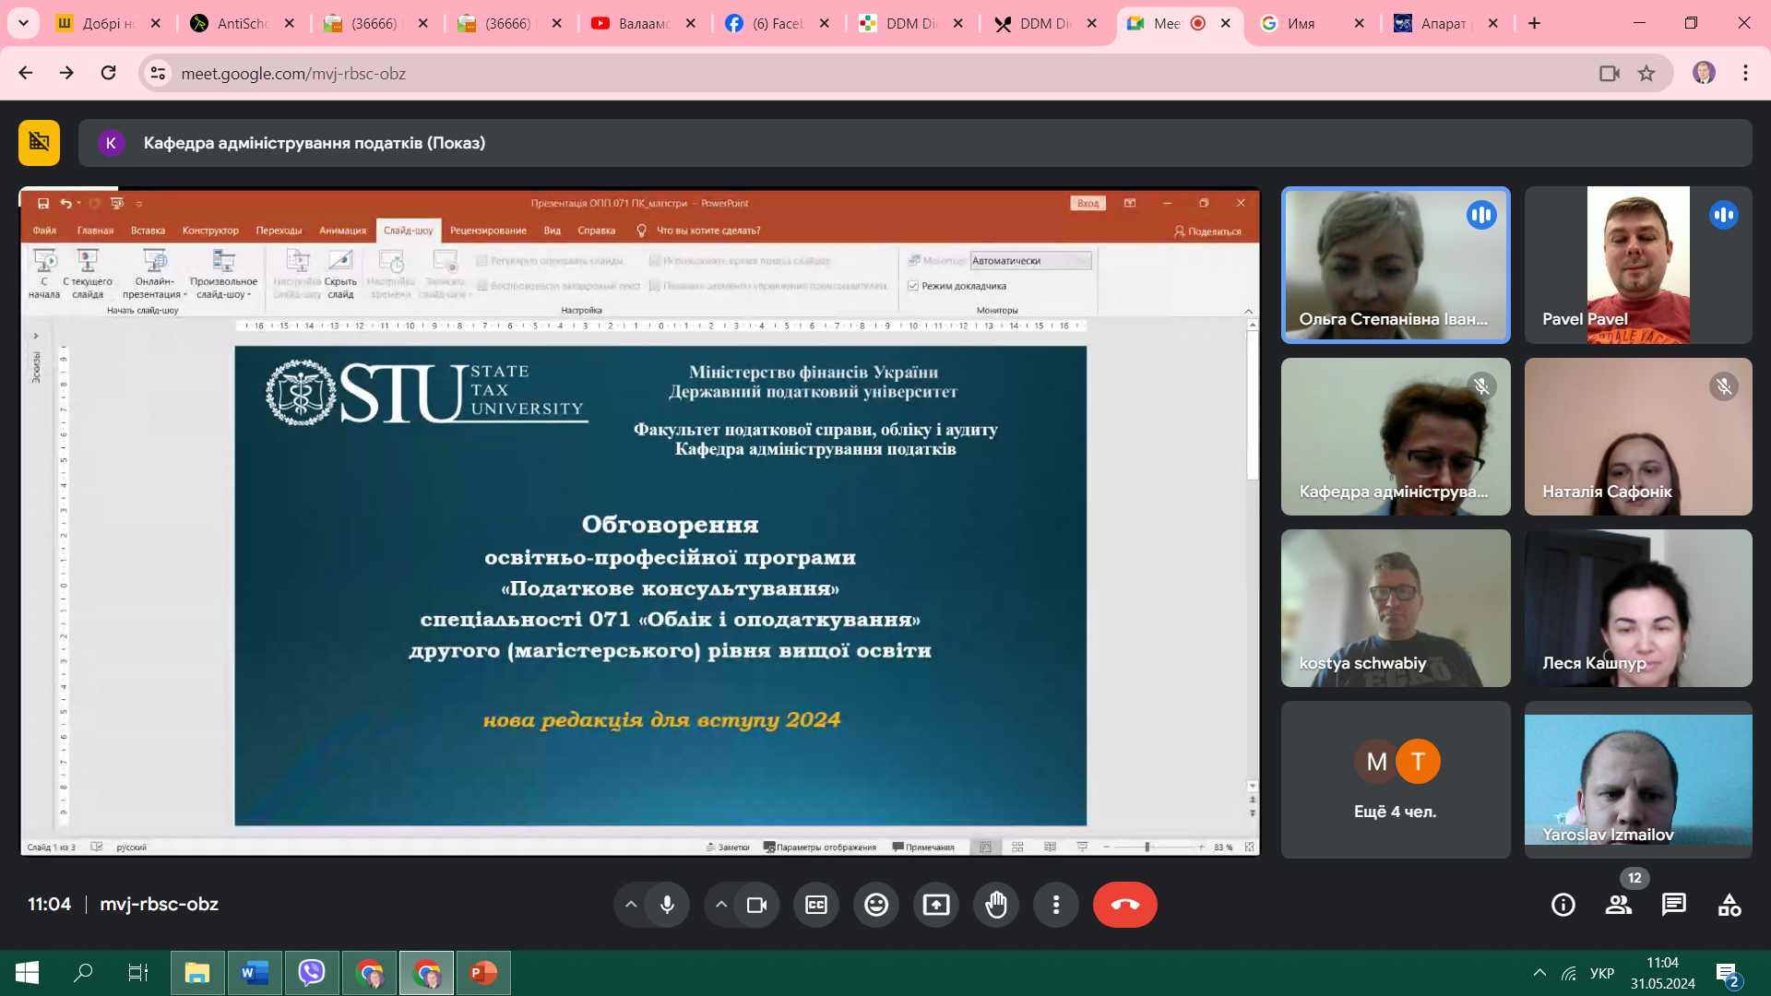Open Произвольное слайд-шоу dropdown
The width and height of the screenshot is (1771, 996).
(224, 274)
